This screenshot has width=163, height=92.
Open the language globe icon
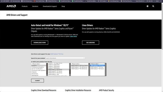pyautogui.click(x=147, y=6)
